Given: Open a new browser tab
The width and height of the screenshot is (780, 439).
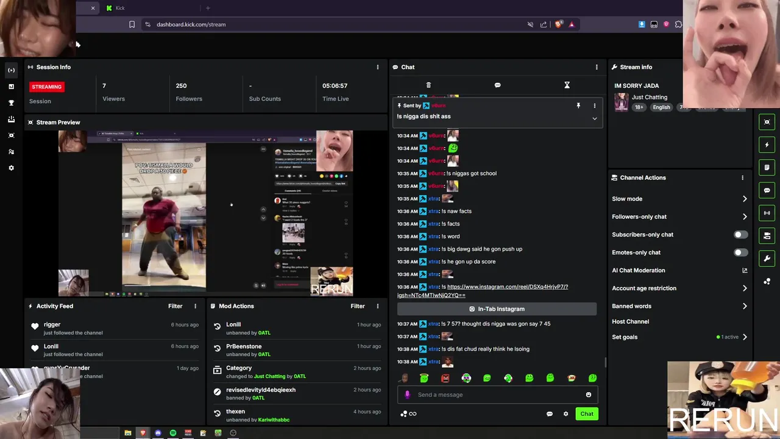Looking at the screenshot, I should pos(208,8).
